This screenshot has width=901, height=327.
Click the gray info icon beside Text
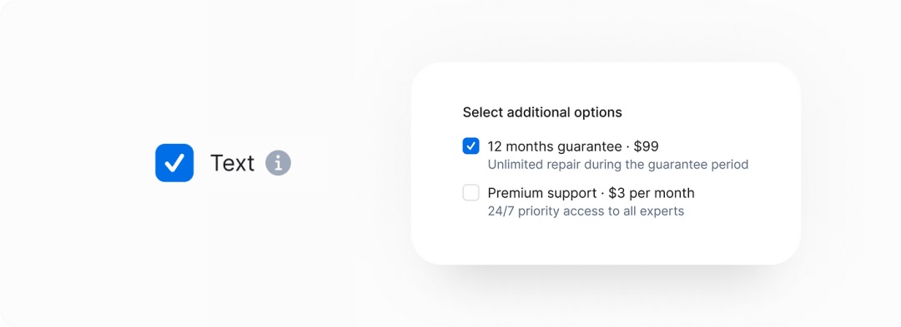[278, 163]
